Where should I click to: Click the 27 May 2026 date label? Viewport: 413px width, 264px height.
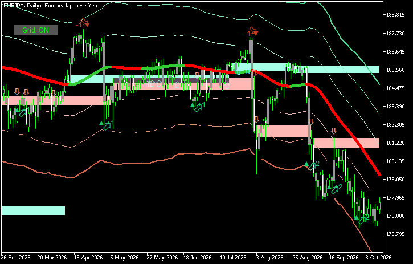(x=161, y=258)
